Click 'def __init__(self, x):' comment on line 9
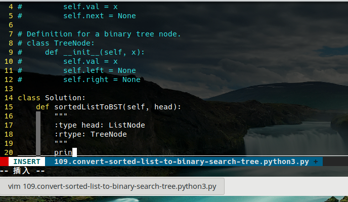 tap(95, 52)
